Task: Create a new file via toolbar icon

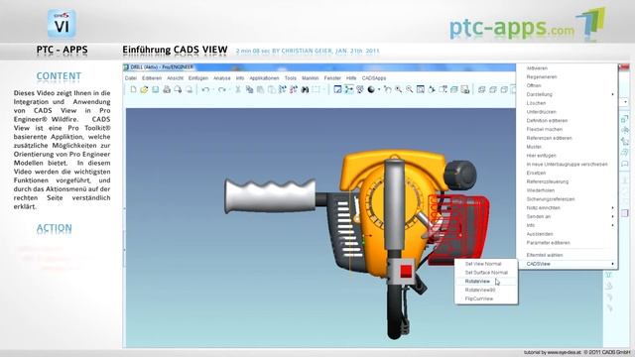Action: [133, 89]
